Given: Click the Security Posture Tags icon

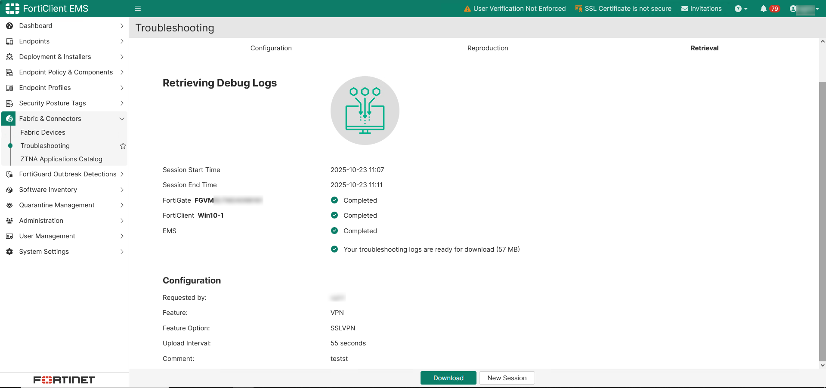Looking at the screenshot, I should pyautogui.click(x=9, y=103).
